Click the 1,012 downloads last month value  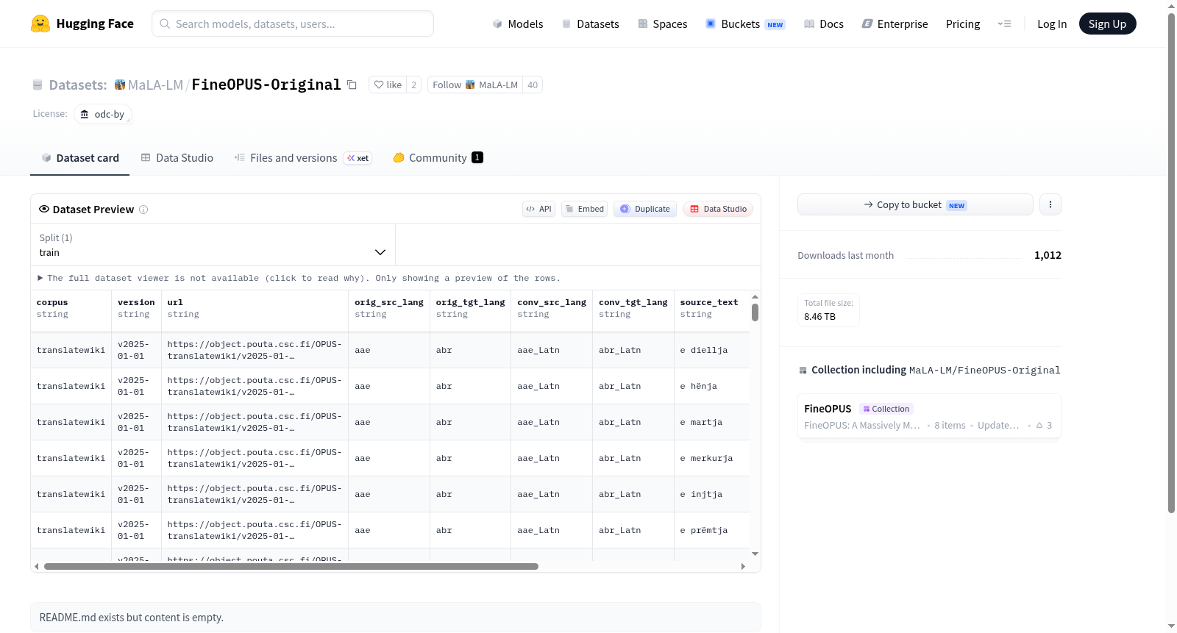1048,255
